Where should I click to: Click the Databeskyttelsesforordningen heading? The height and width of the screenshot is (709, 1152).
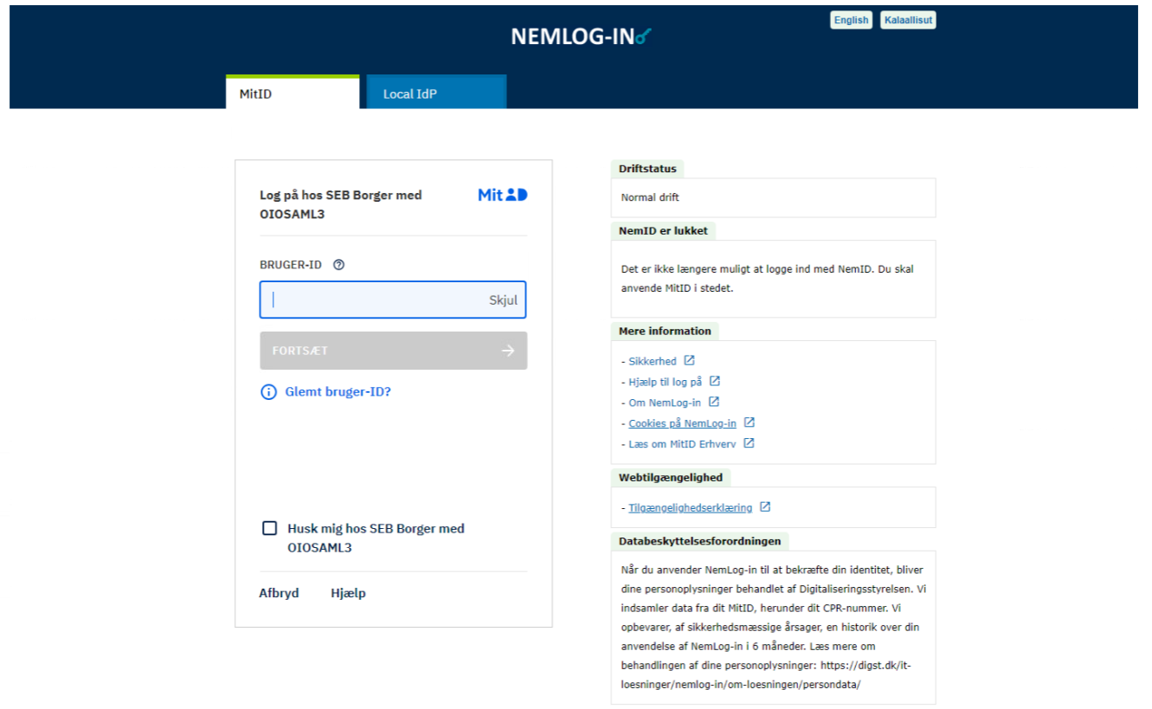(700, 541)
